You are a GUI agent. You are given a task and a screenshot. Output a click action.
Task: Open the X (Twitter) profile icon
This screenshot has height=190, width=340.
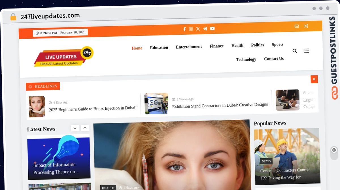click(198, 29)
